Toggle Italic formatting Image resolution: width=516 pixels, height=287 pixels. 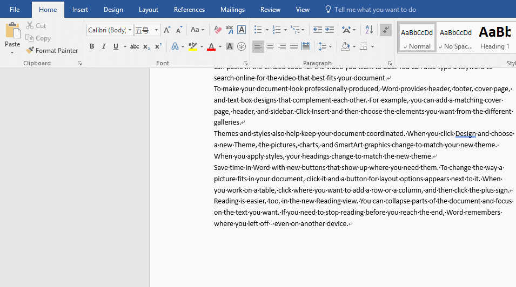coord(104,47)
